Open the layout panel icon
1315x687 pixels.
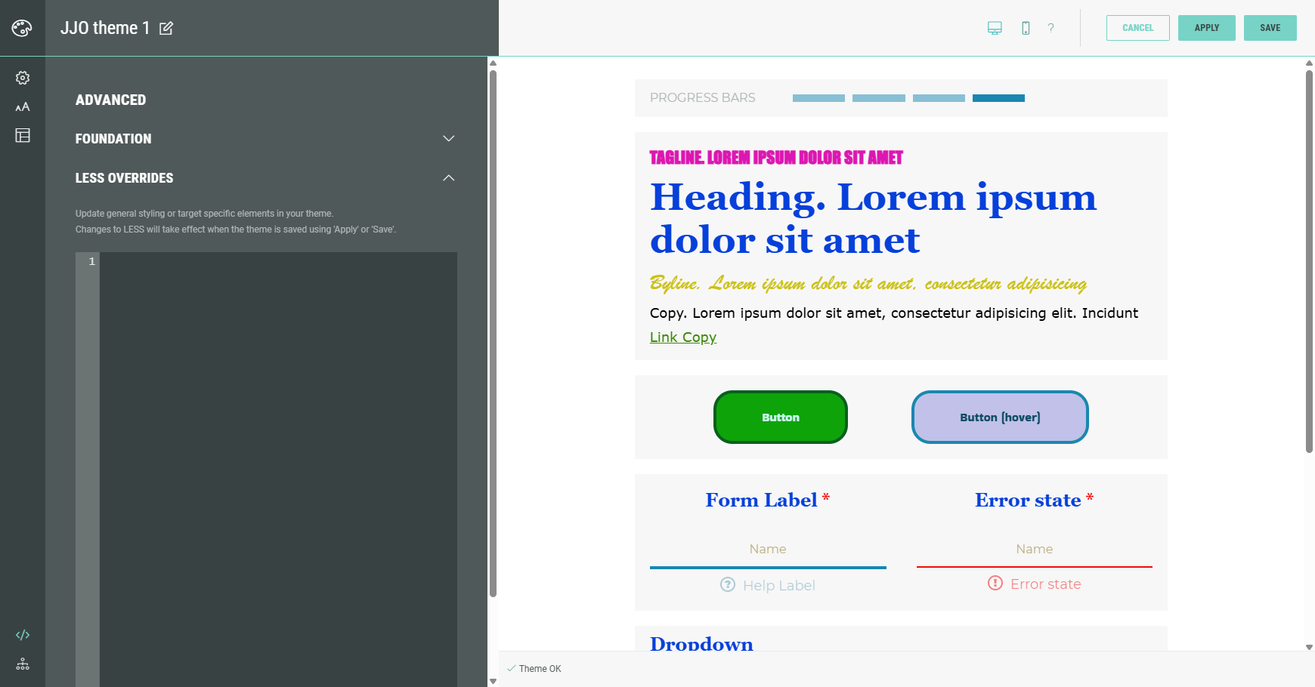23,136
